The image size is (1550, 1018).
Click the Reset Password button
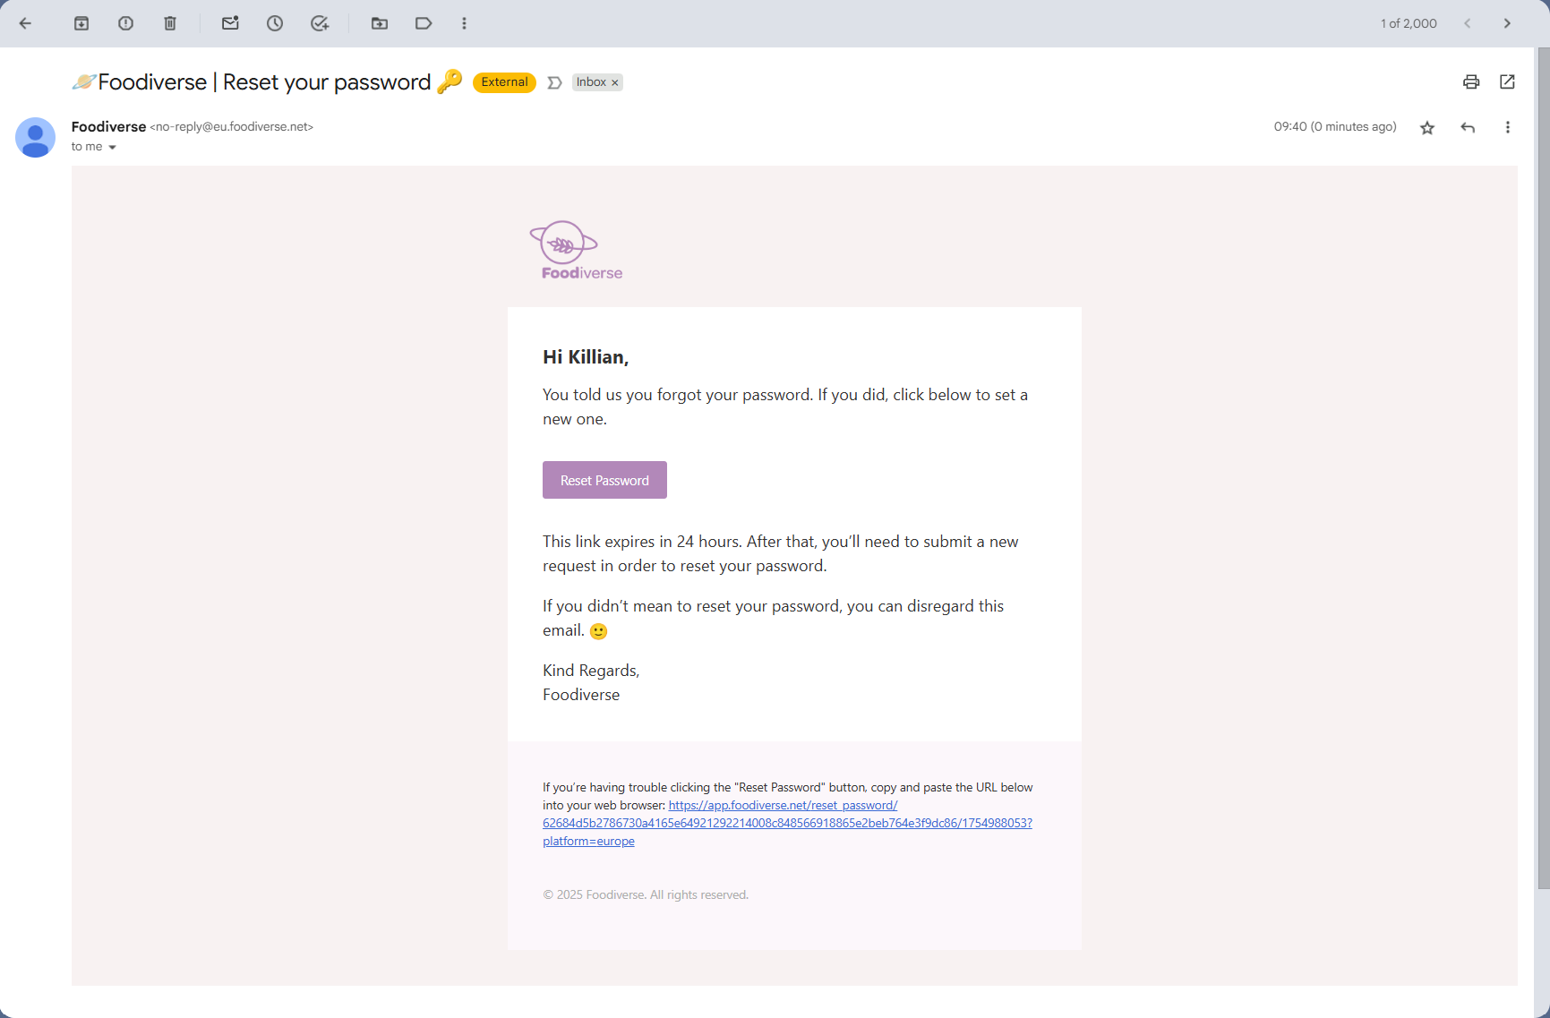(x=604, y=480)
